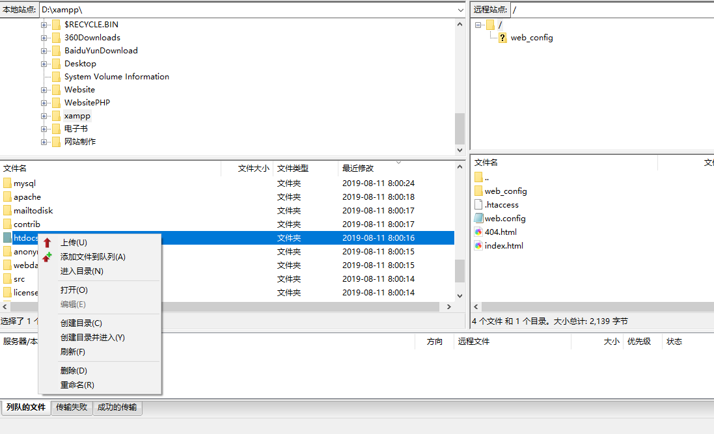Select the index.html file icon

pyautogui.click(x=479, y=246)
